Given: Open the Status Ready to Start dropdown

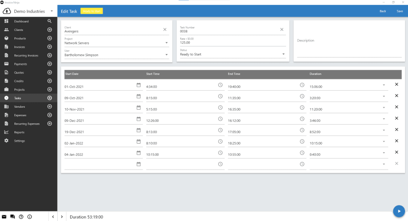Looking at the screenshot, I should click(x=233, y=53).
